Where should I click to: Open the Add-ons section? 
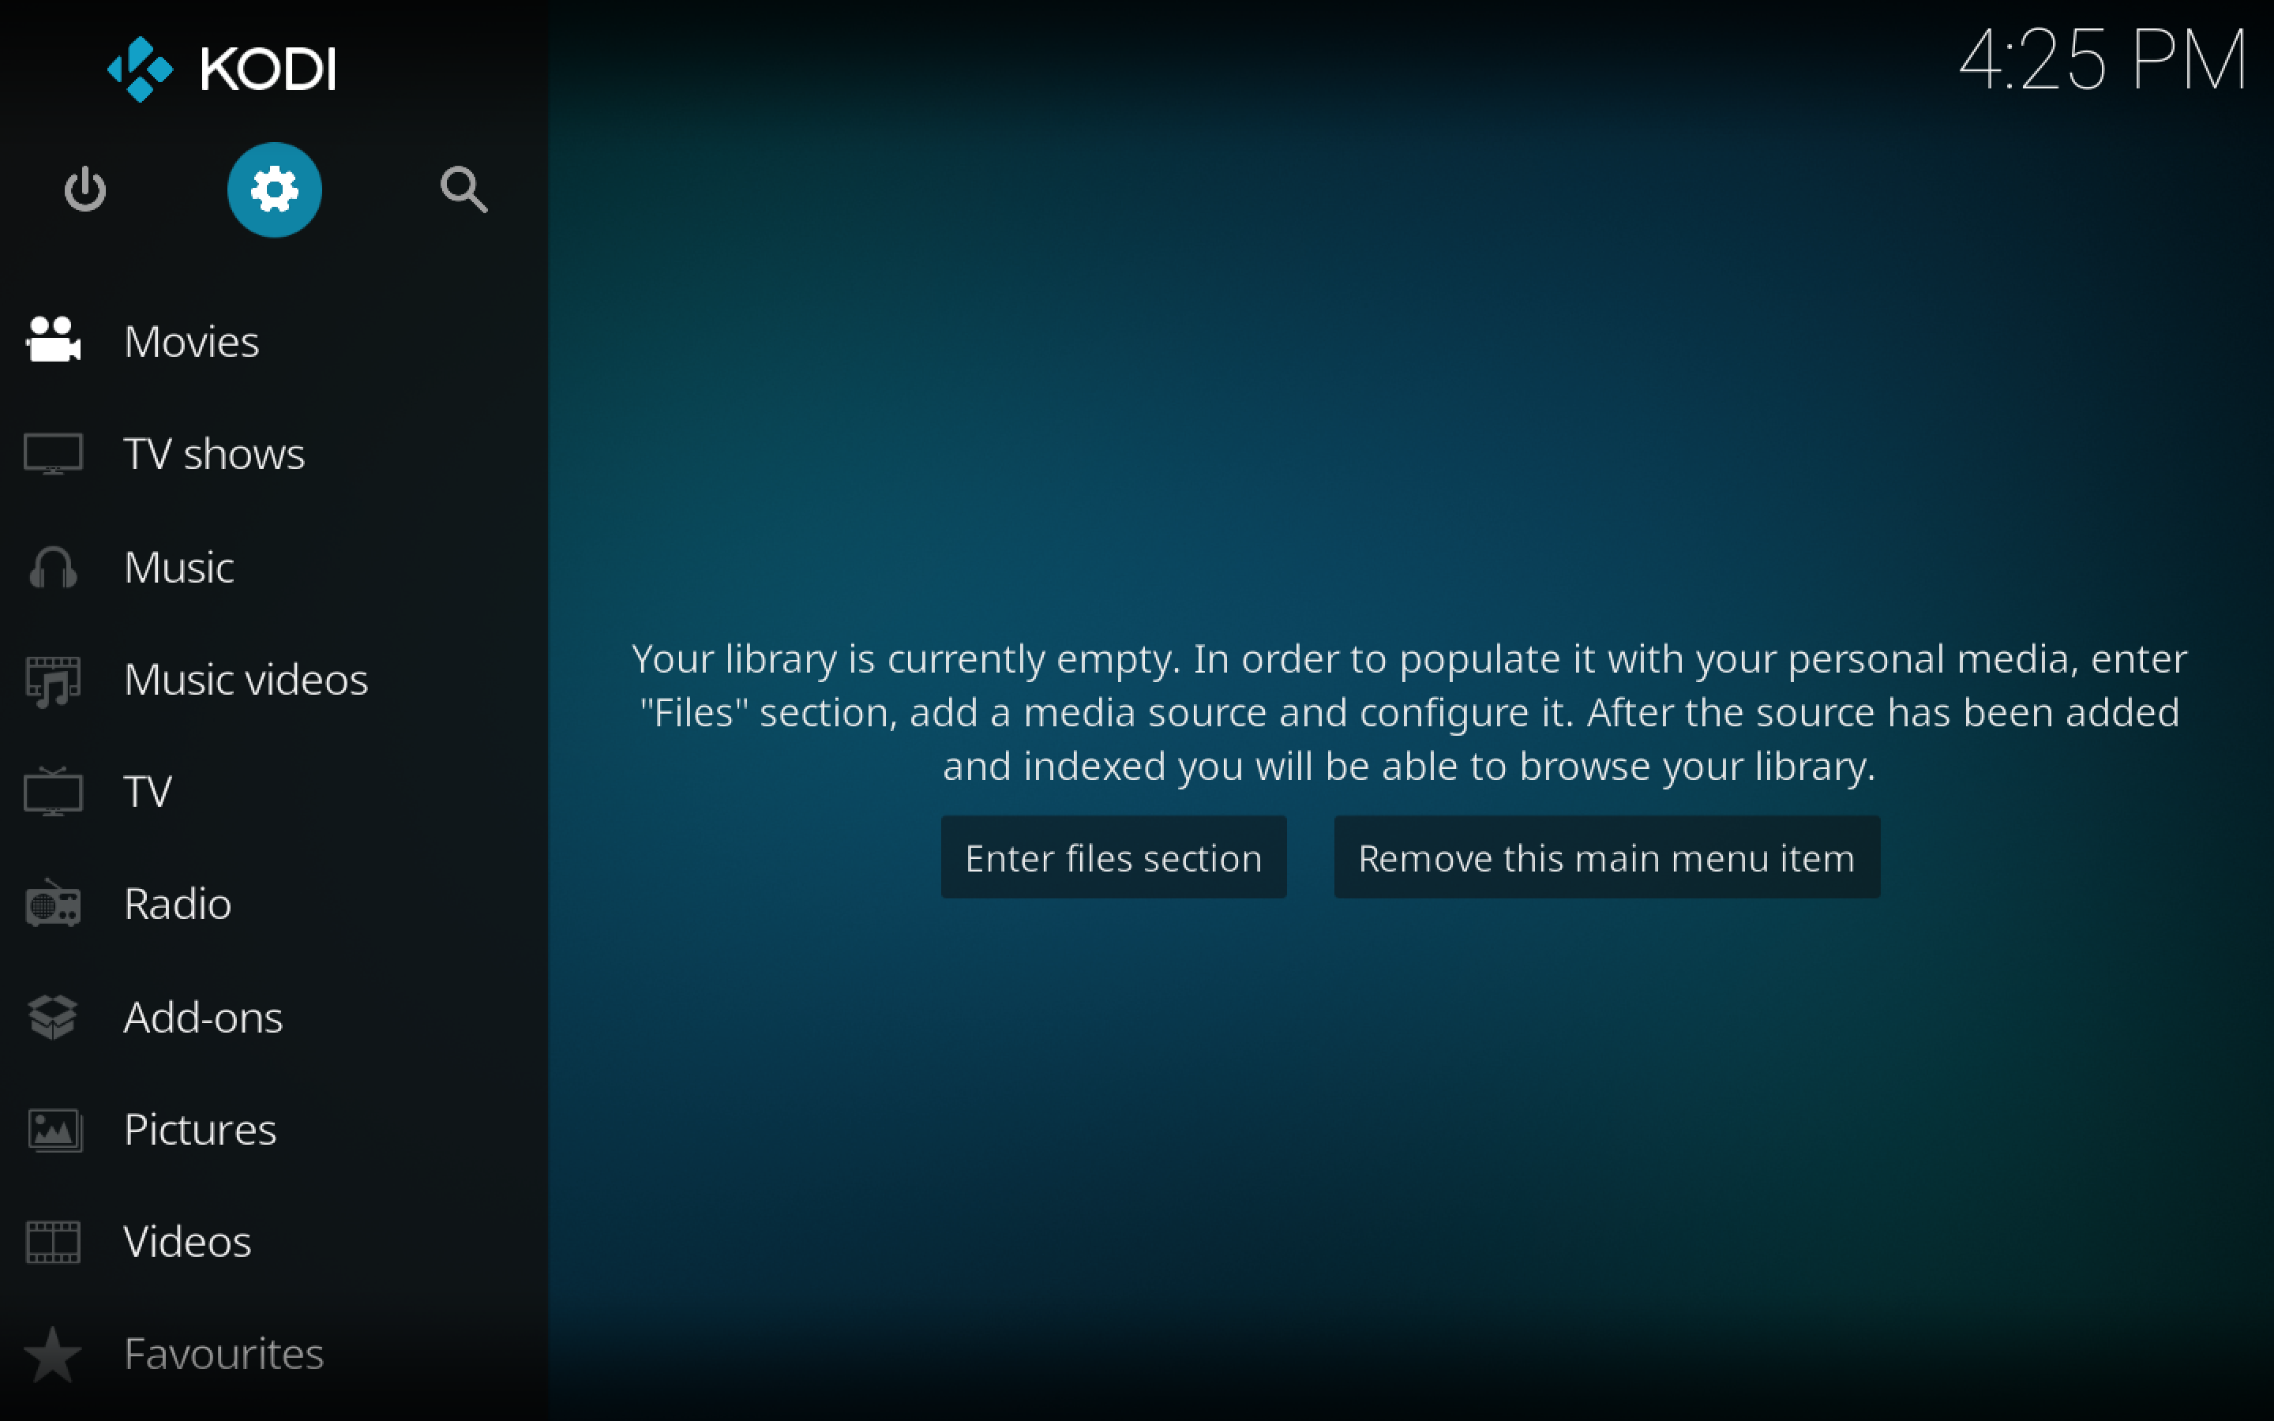[201, 1015]
